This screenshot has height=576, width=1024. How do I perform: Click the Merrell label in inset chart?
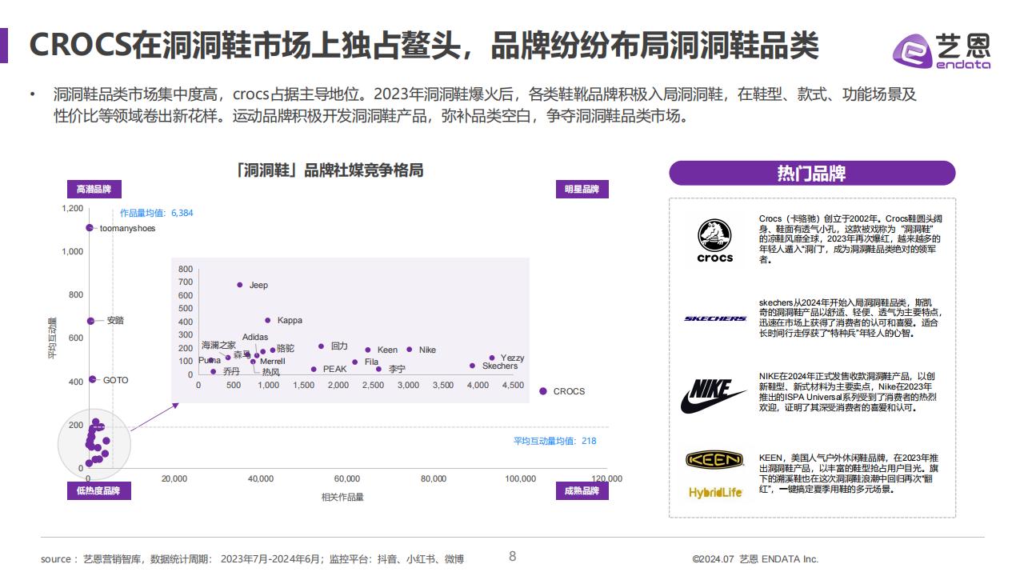tap(272, 362)
